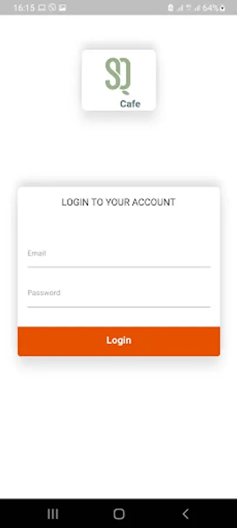Go back using the navigation arrow
The image size is (237, 528).
click(x=185, y=514)
